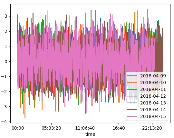Click the 2018-04-10 legend label

153,83
